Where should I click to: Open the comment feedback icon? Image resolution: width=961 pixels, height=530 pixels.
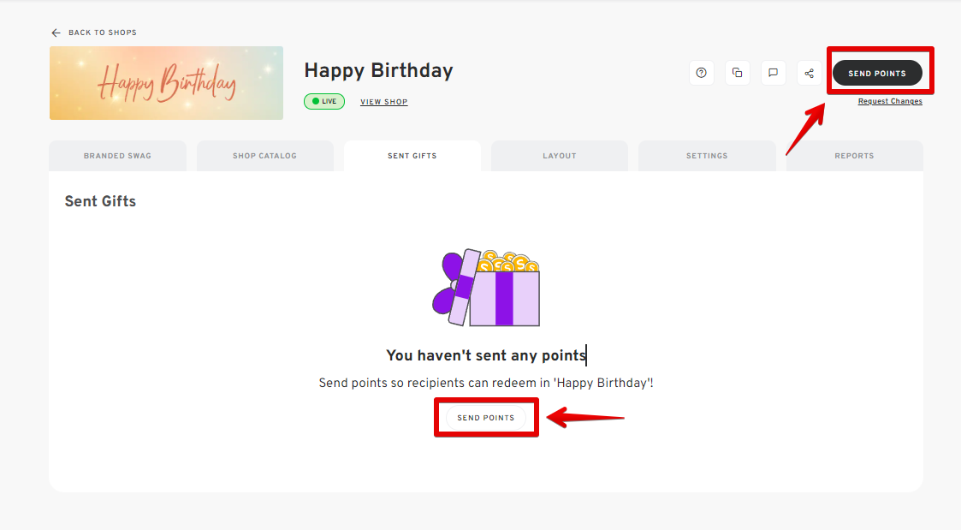coord(773,73)
